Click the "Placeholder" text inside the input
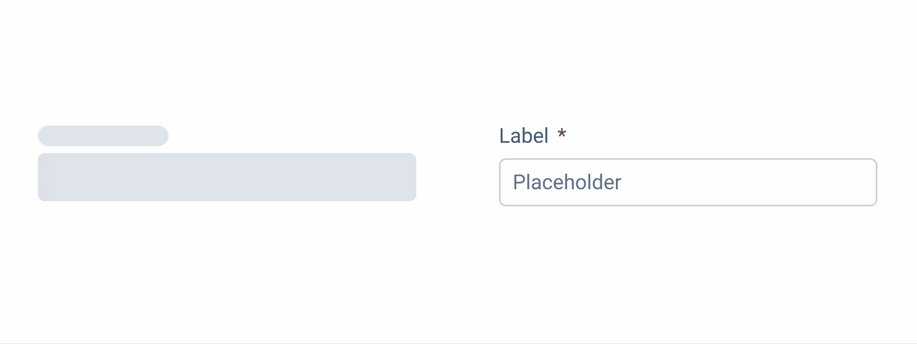917x344 pixels. click(567, 182)
